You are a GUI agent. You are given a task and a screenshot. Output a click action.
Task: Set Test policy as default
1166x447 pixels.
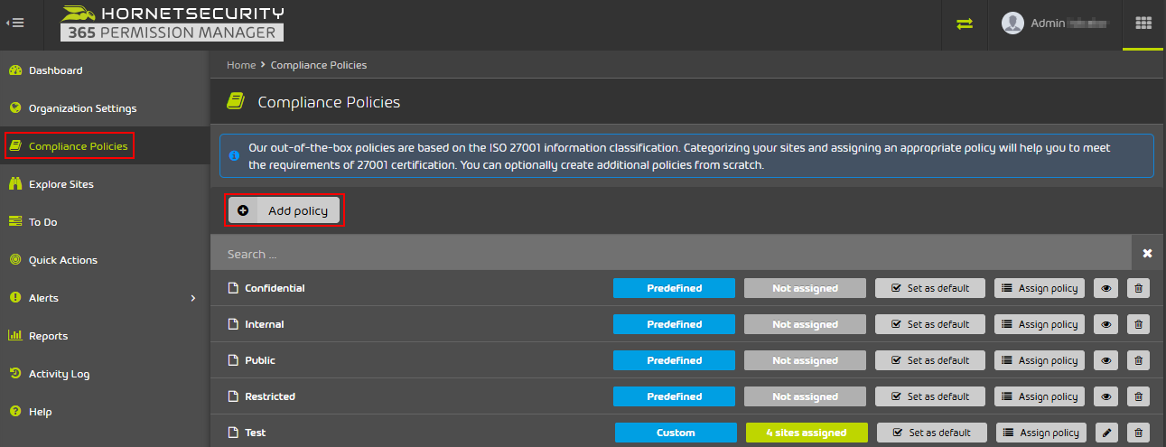click(932, 433)
